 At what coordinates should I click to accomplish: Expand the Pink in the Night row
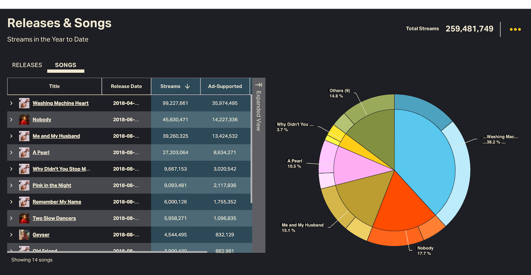pyautogui.click(x=11, y=185)
